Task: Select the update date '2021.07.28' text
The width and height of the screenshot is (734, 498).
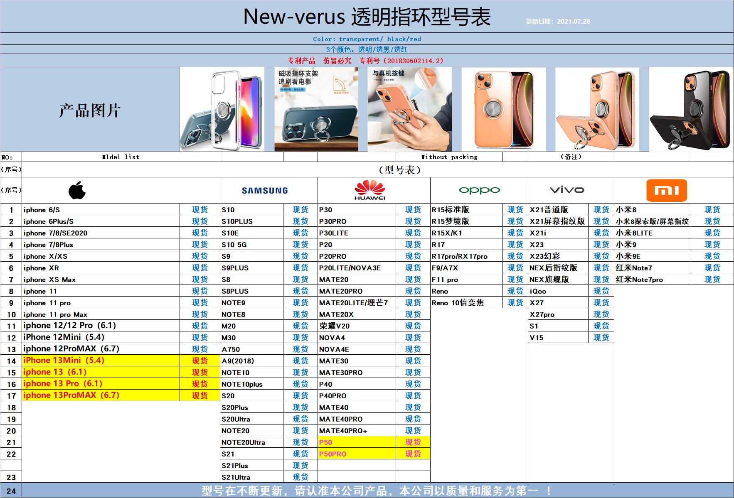Action: click(573, 21)
